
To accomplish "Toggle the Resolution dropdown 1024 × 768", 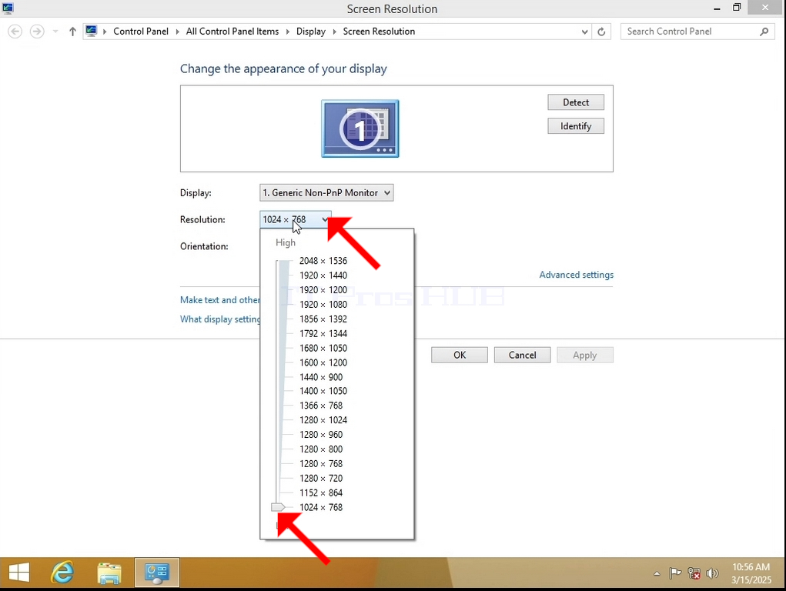I will [296, 219].
